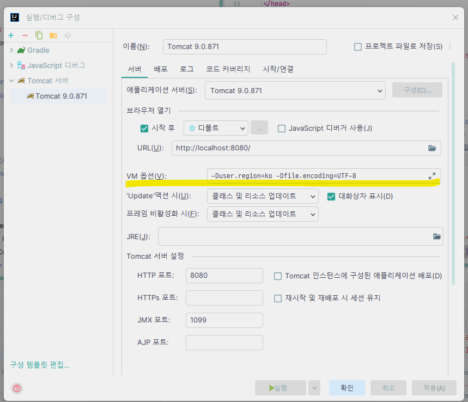Click the VM options input field

pos(324,176)
